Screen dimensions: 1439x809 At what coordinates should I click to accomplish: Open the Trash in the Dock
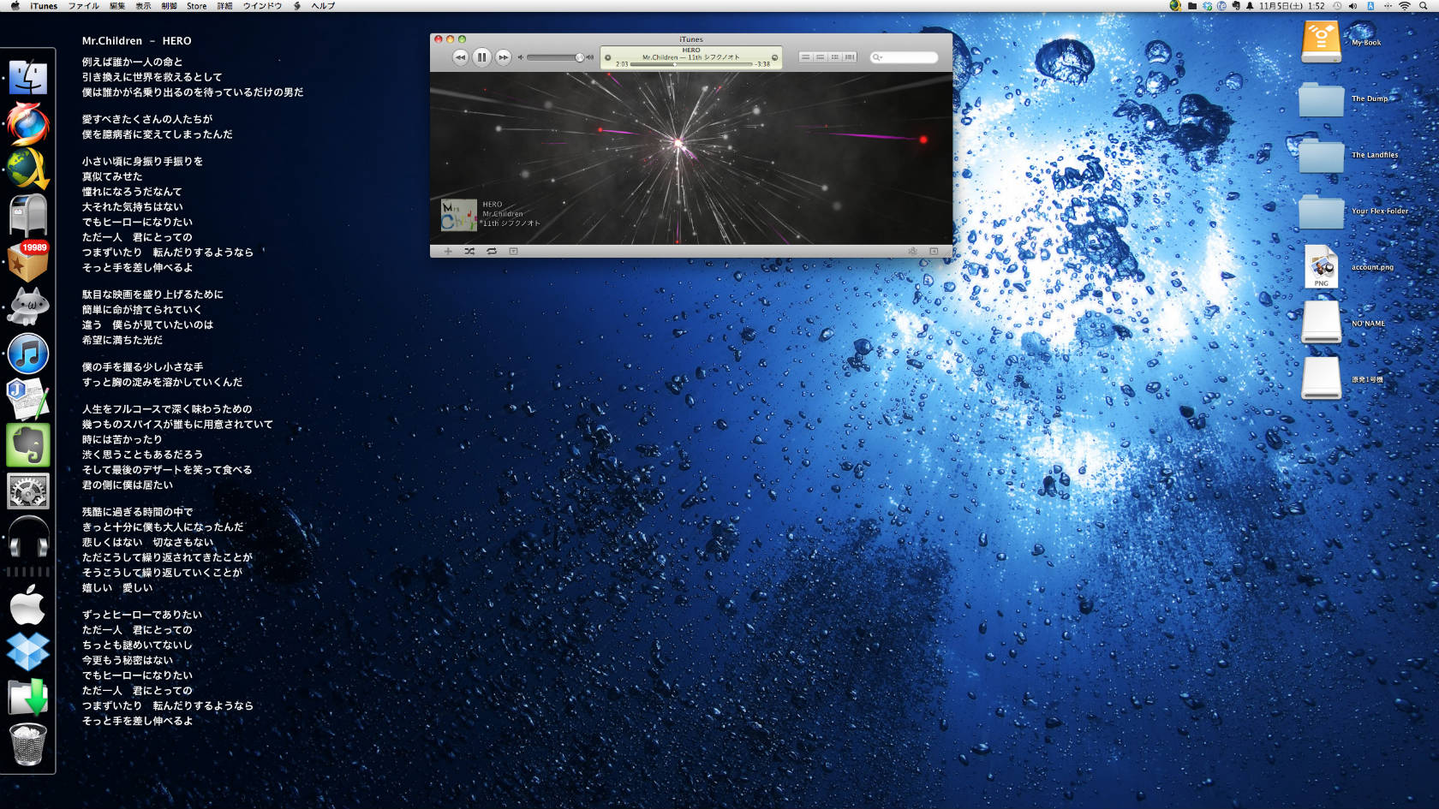point(27,744)
